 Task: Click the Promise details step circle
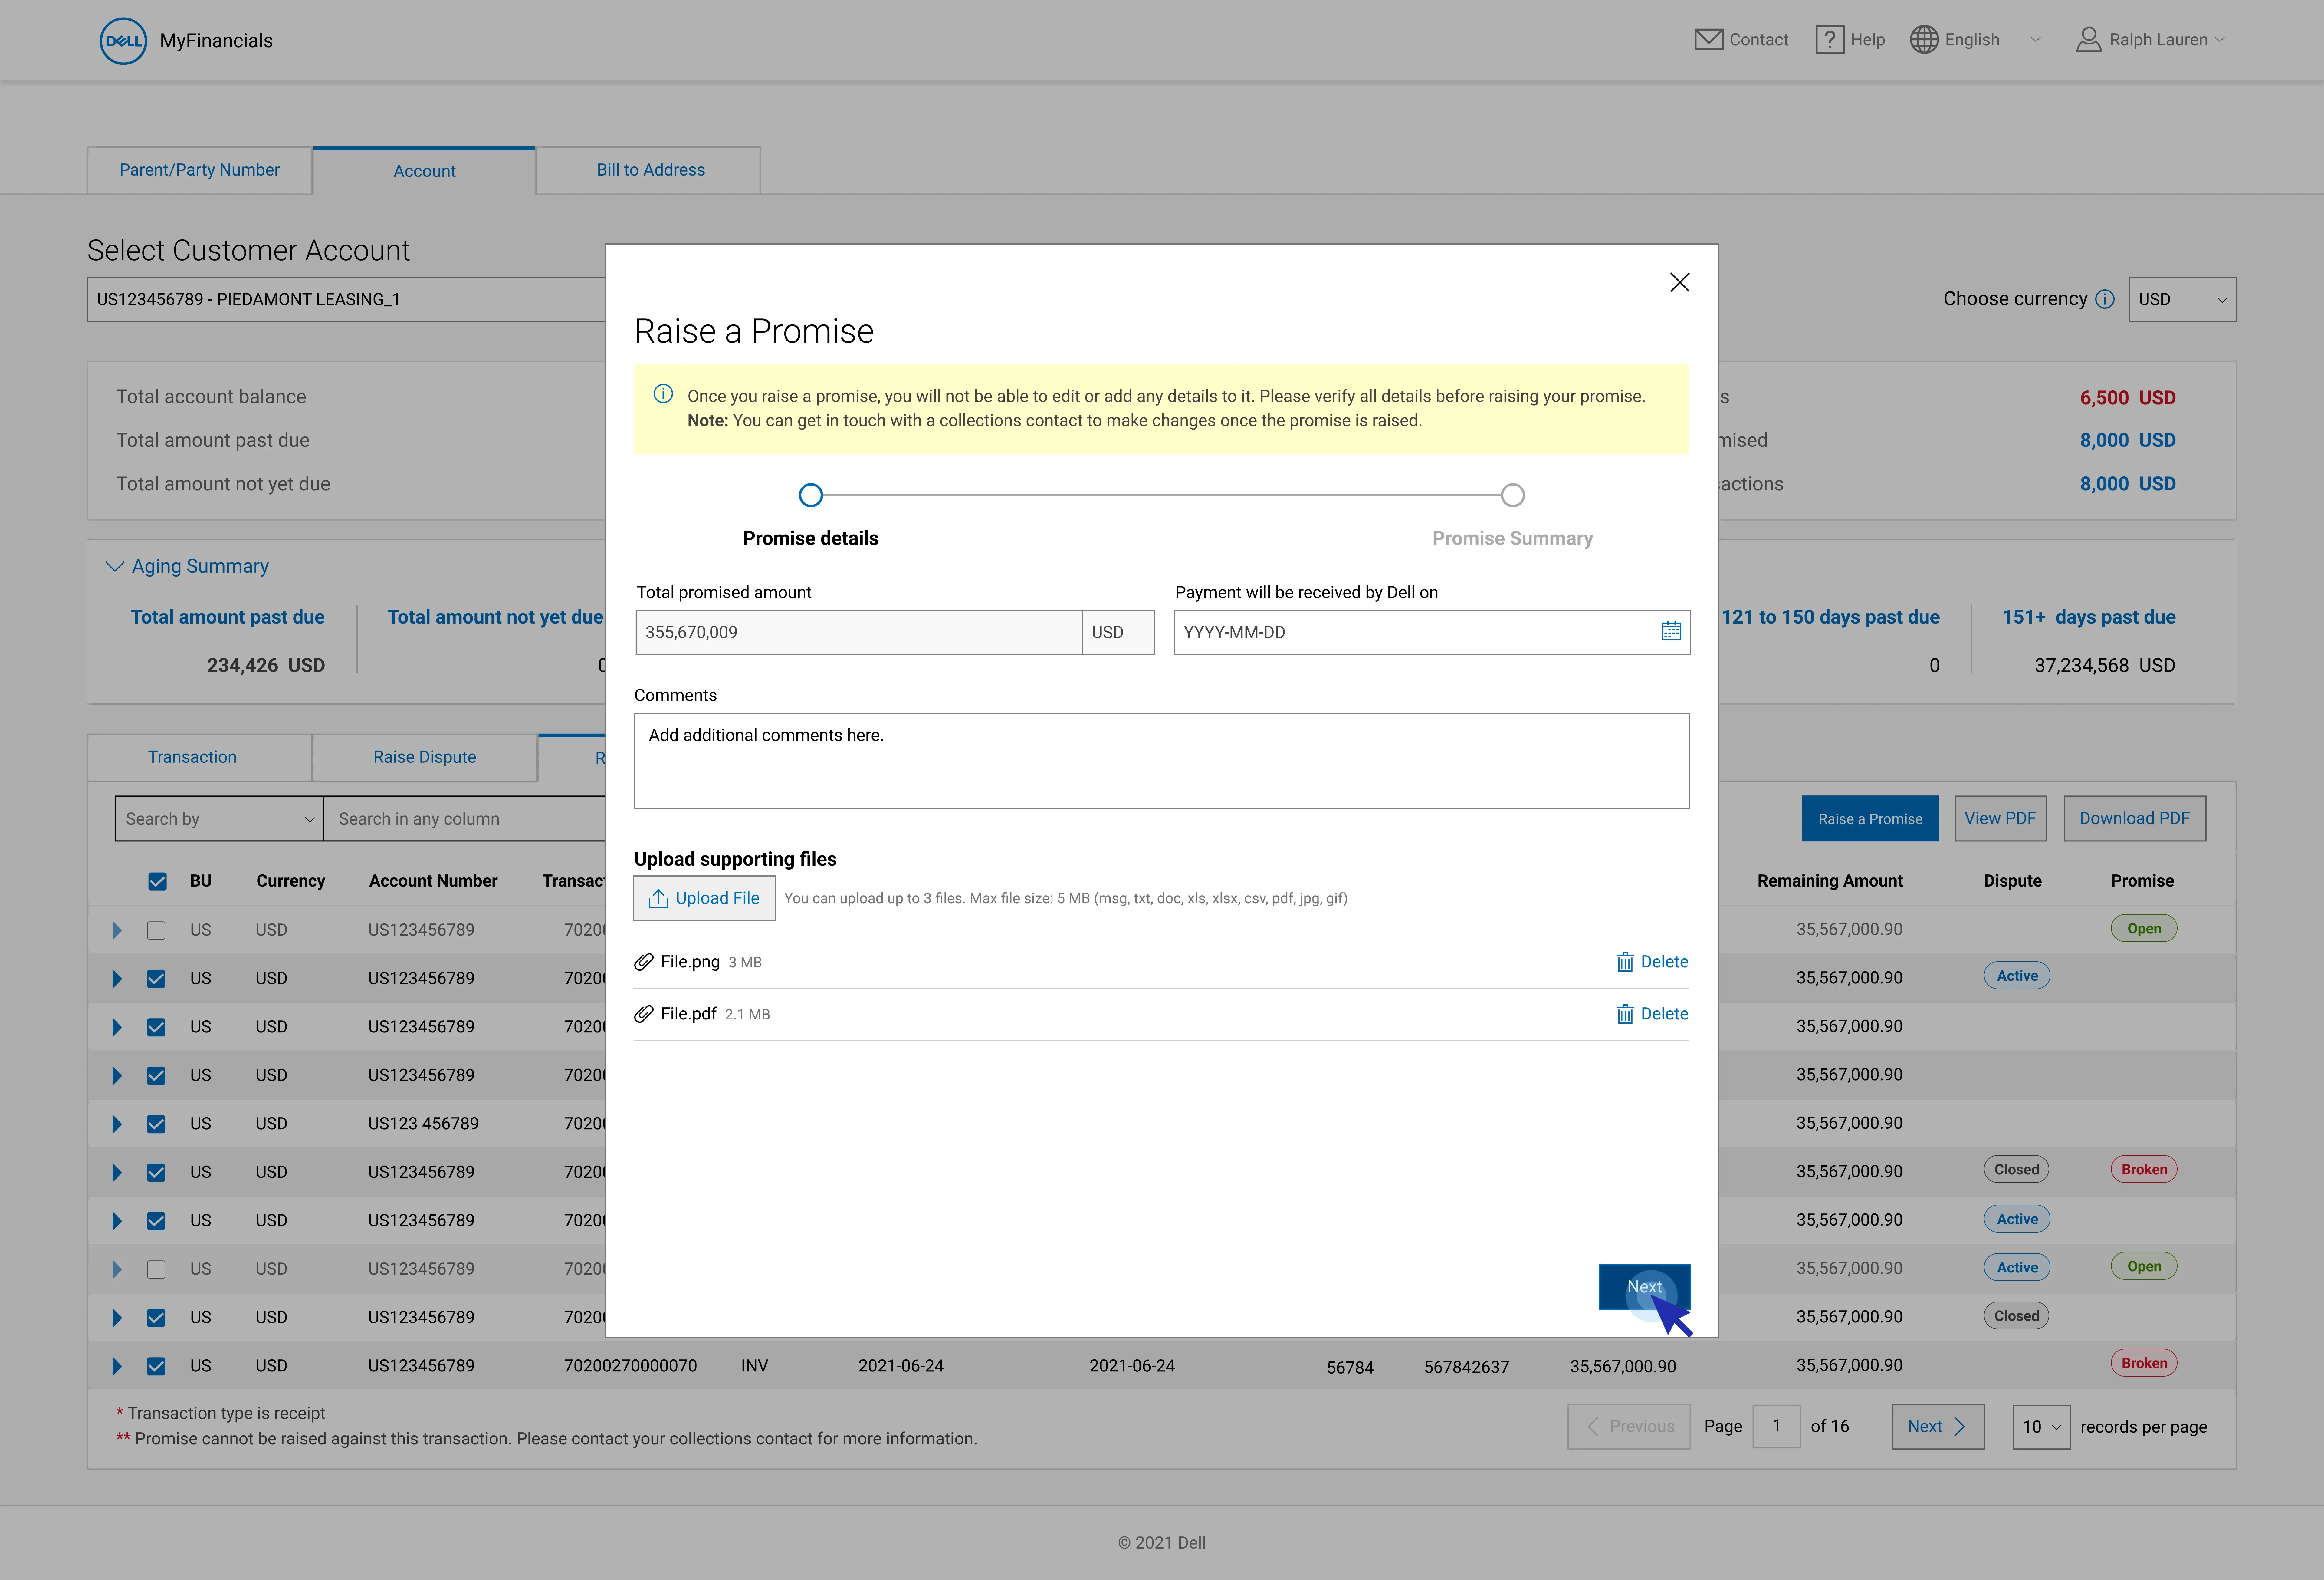(x=811, y=495)
